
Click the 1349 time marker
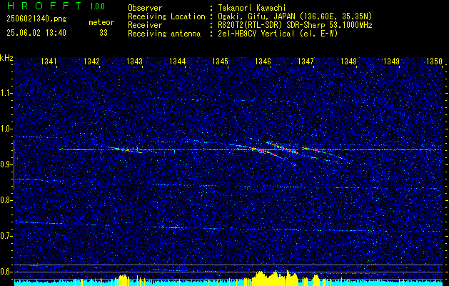[x=391, y=61]
